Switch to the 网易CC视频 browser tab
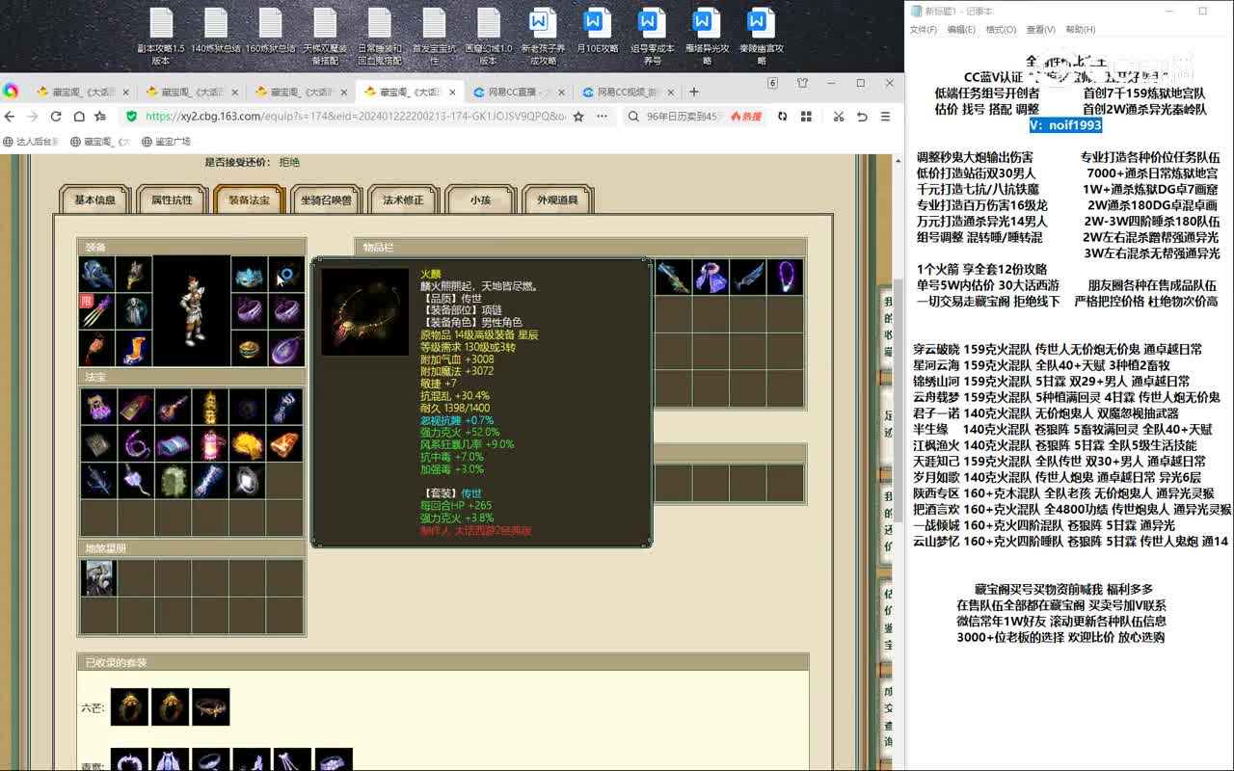Image resolution: width=1234 pixels, height=771 pixels. click(x=629, y=93)
